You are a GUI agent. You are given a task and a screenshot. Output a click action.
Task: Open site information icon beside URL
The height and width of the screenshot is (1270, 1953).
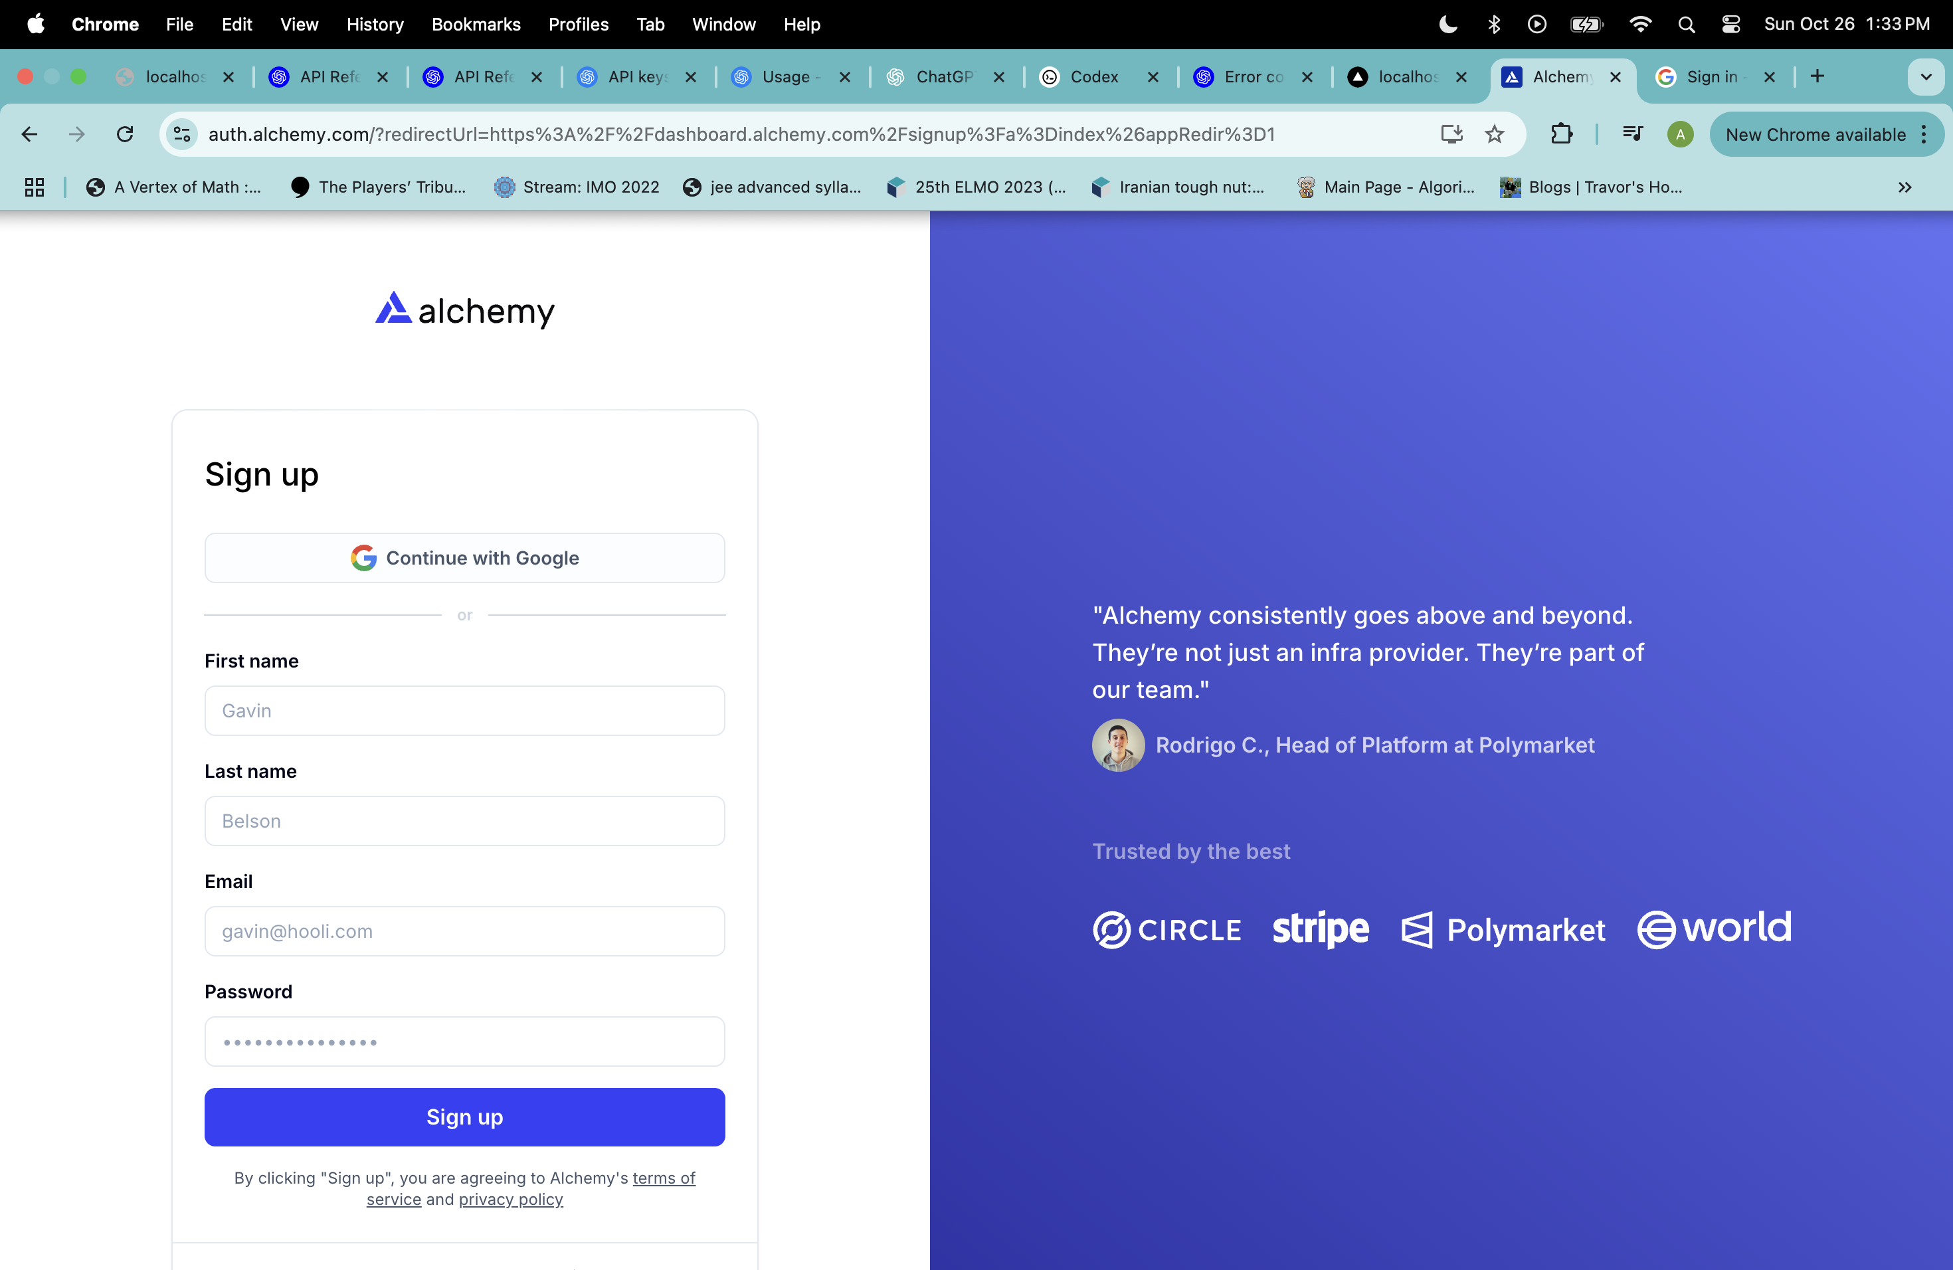(x=181, y=134)
